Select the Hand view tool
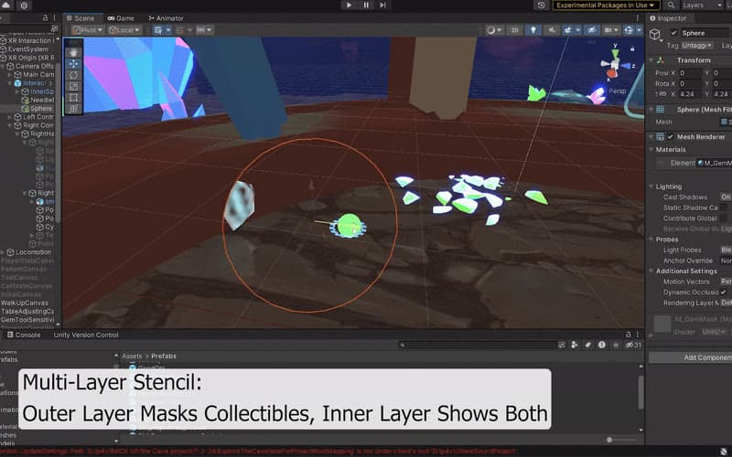This screenshot has height=457, width=732. tap(73, 53)
